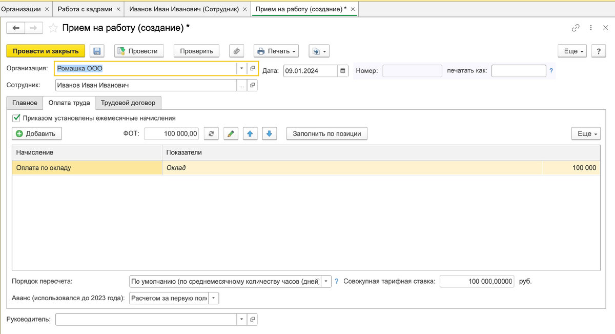The image size is (615, 334).
Task: Move accrual row down with blue arrow
Action: tap(270, 134)
